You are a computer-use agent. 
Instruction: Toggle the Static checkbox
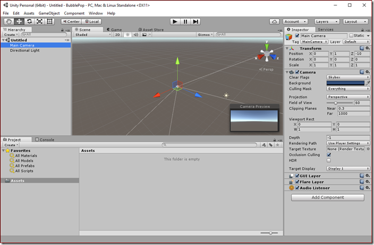point(351,36)
